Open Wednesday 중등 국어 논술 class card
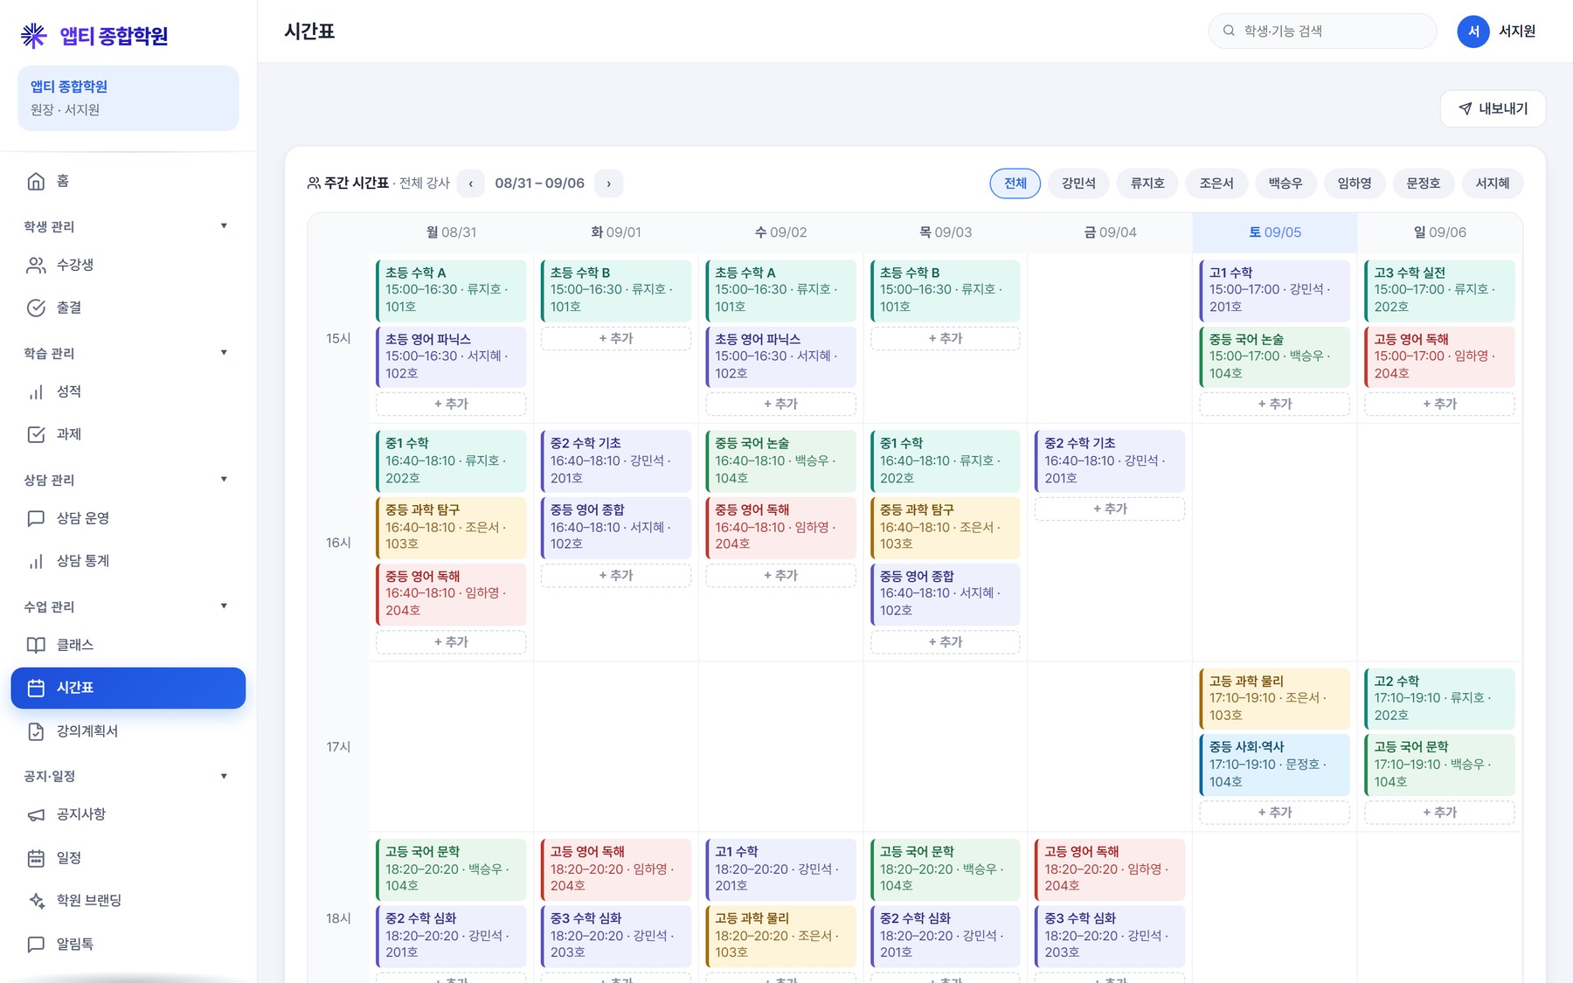The image size is (1573, 983). click(x=780, y=460)
